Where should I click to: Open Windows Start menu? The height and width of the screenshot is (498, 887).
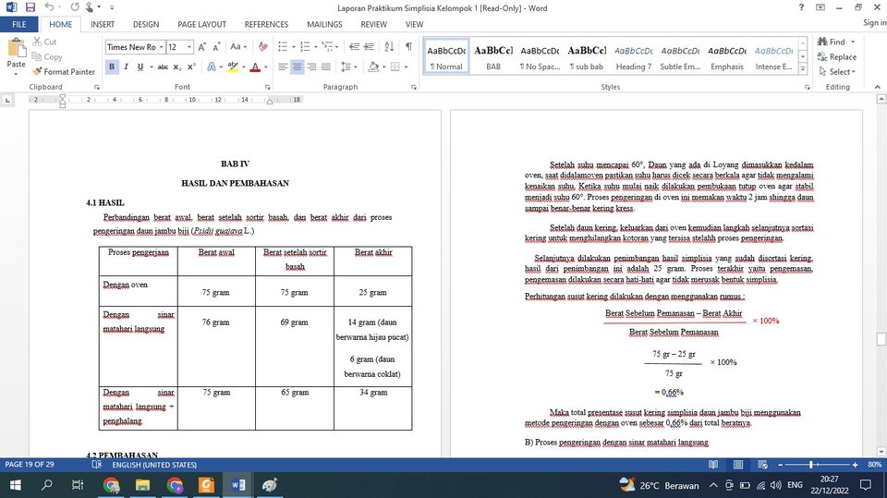coord(16,485)
